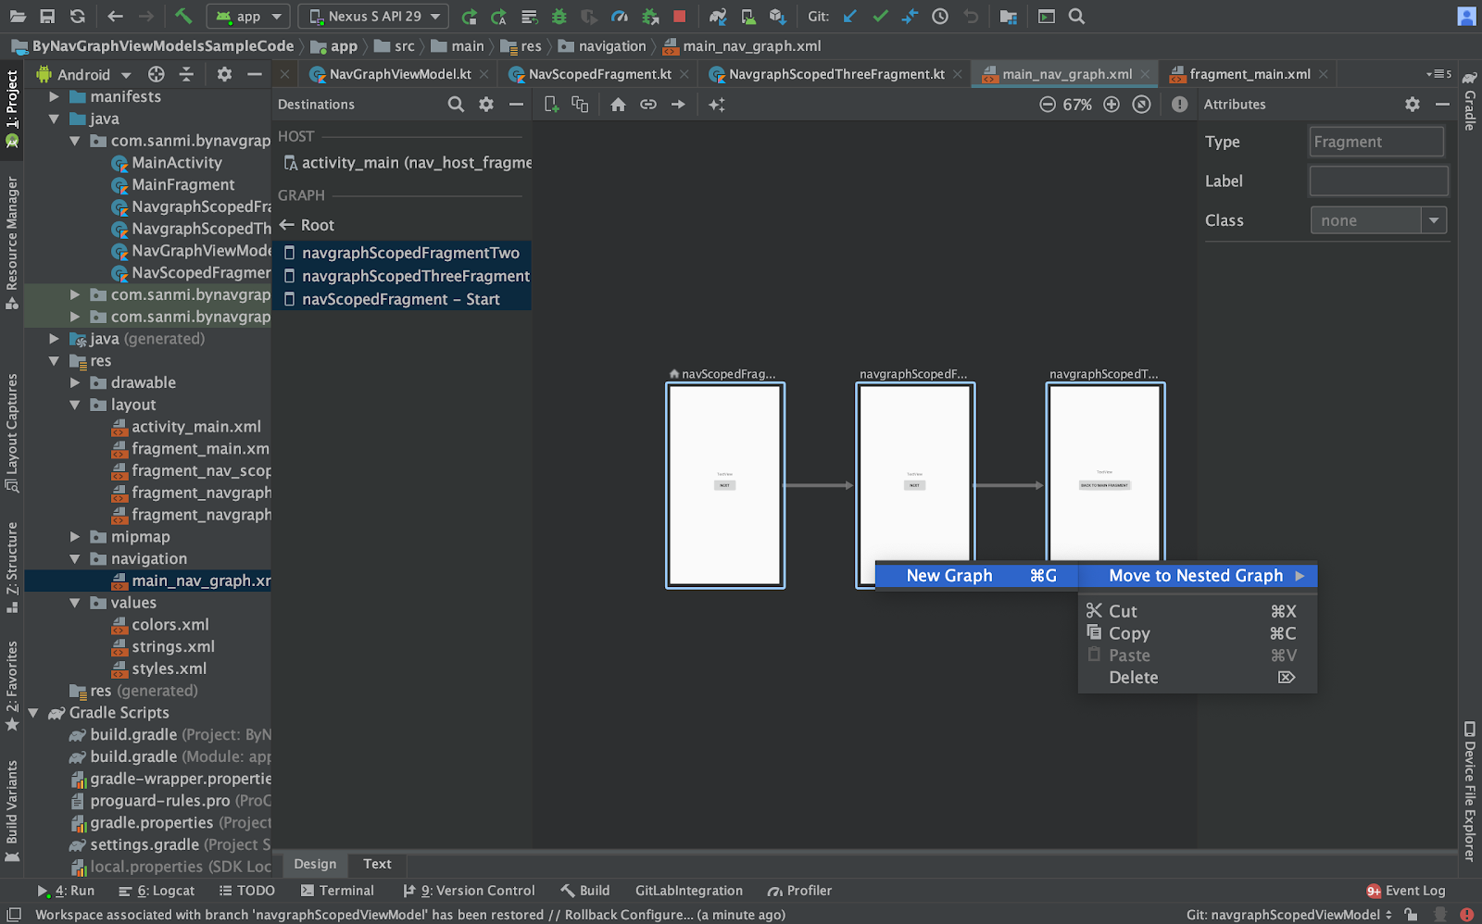The width and height of the screenshot is (1482, 924).
Task: Select navgraphScopedThreeFragment in Destinations list
Action: point(415,276)
